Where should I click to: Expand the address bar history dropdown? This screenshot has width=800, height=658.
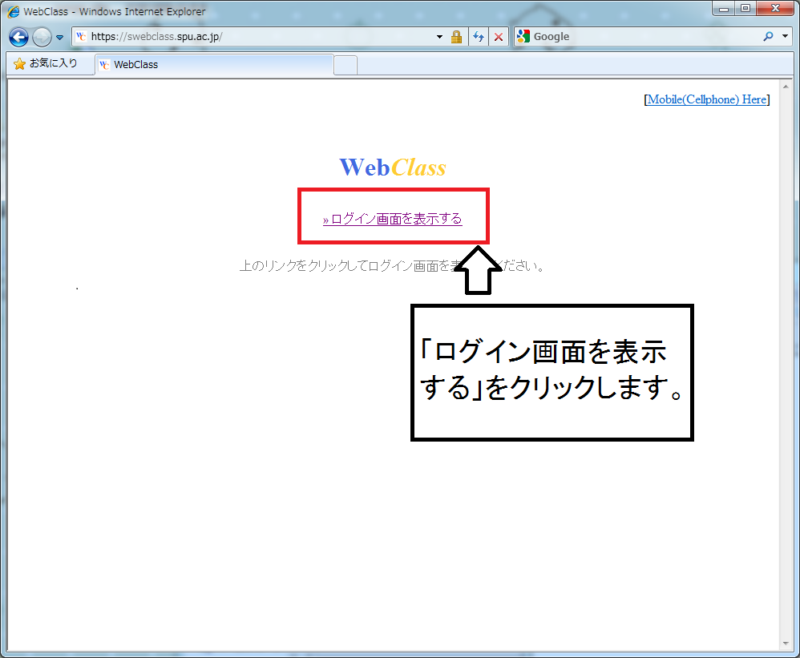[439, 37]
